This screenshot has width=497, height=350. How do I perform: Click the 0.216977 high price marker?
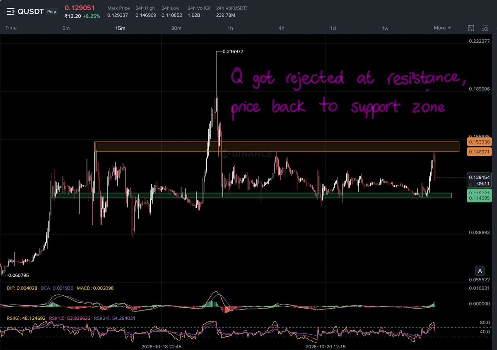coord(233,52)
